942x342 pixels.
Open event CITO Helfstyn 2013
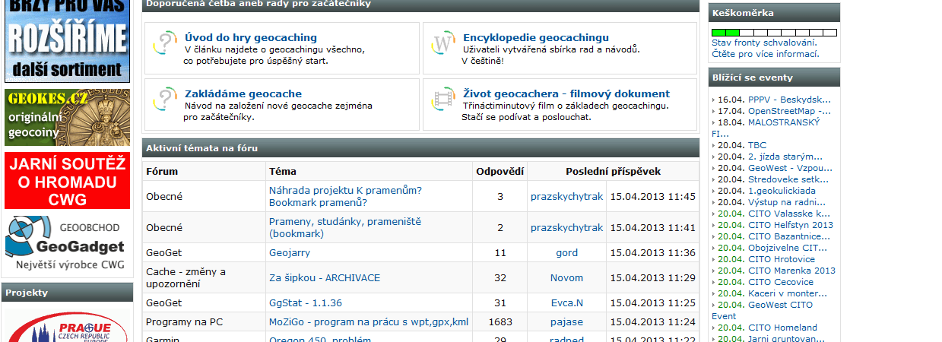[x=791, y=224]
